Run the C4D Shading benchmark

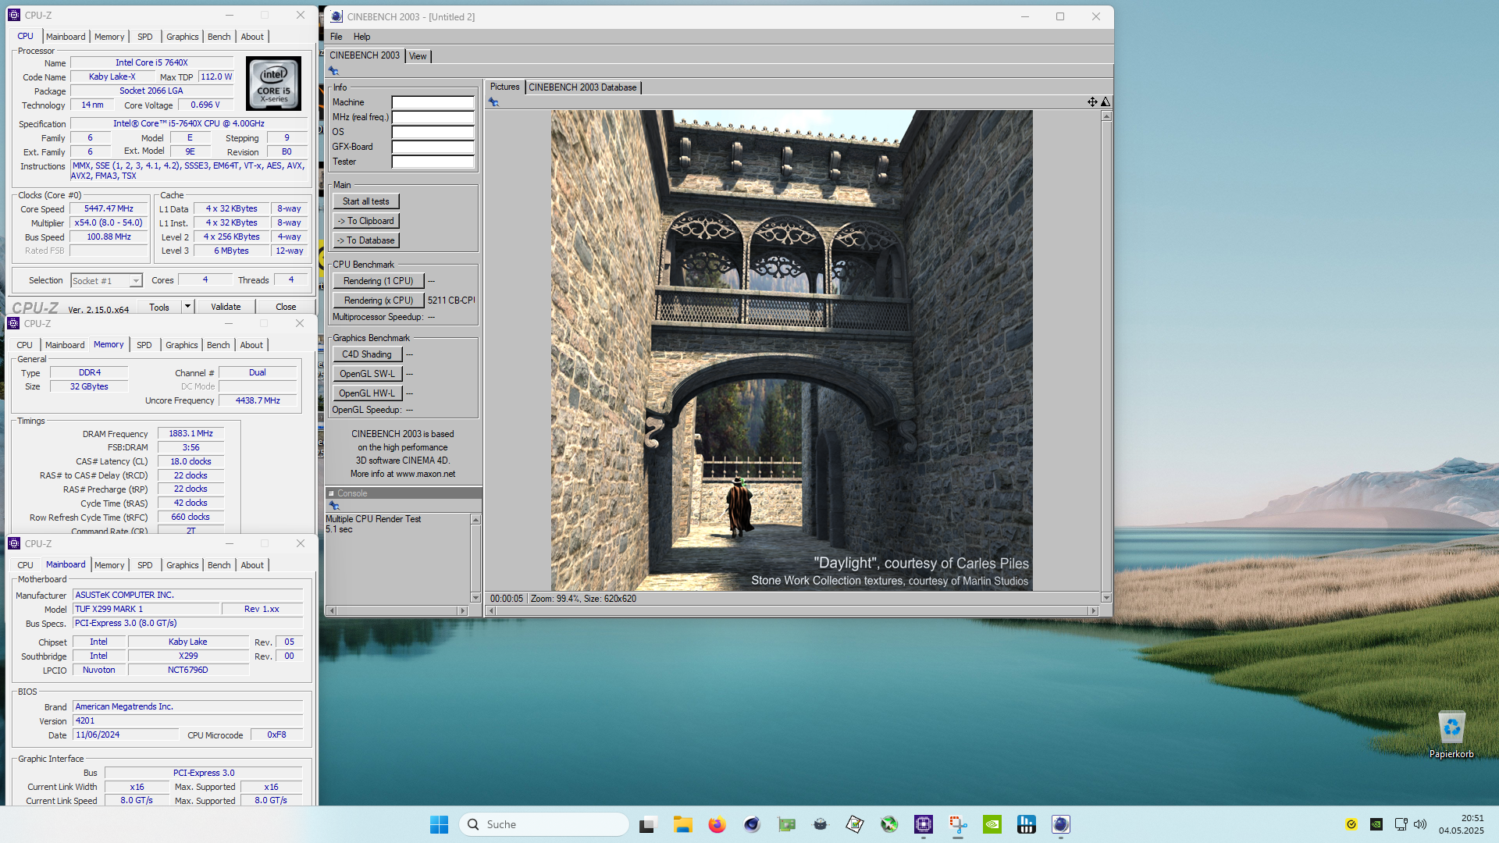pyautogui.click(x=367, y=354)
